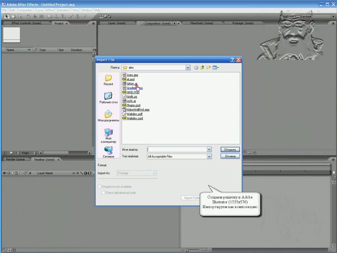Open the File menu

pyautogui.click(x=5, y=10)
